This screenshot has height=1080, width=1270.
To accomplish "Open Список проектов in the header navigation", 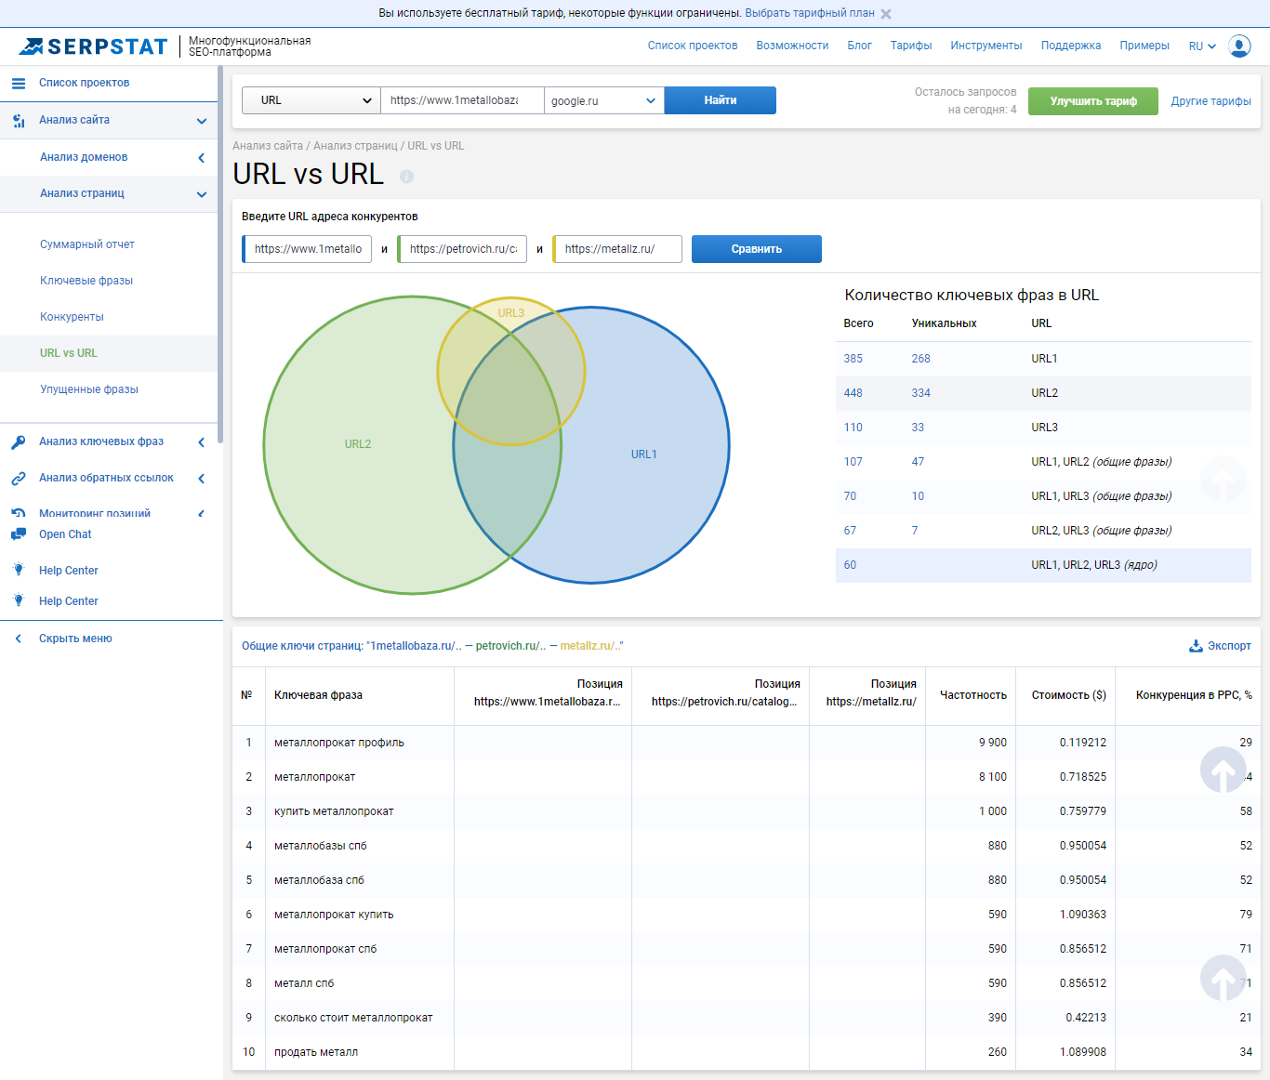I will (x=693, y=46).
